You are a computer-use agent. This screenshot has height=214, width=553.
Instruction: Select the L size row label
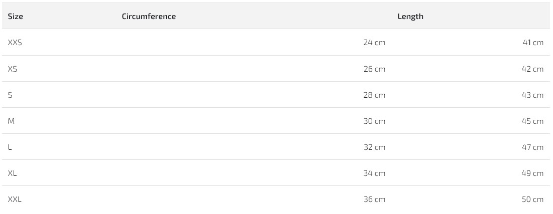tap(10, 147)
